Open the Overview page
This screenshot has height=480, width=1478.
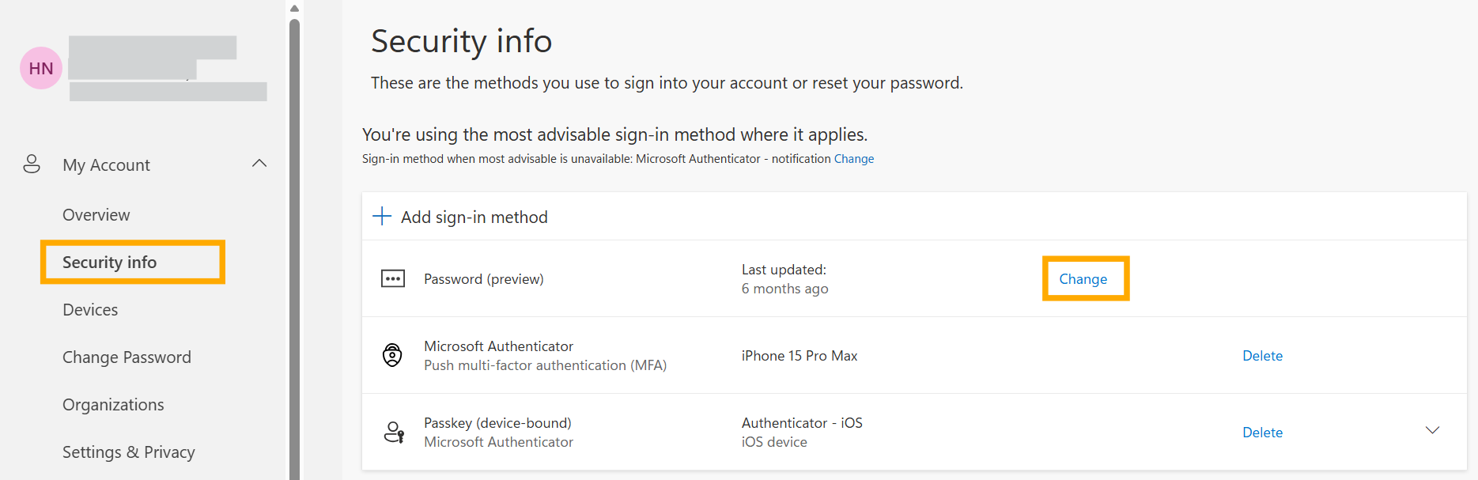tap(96, 215)
